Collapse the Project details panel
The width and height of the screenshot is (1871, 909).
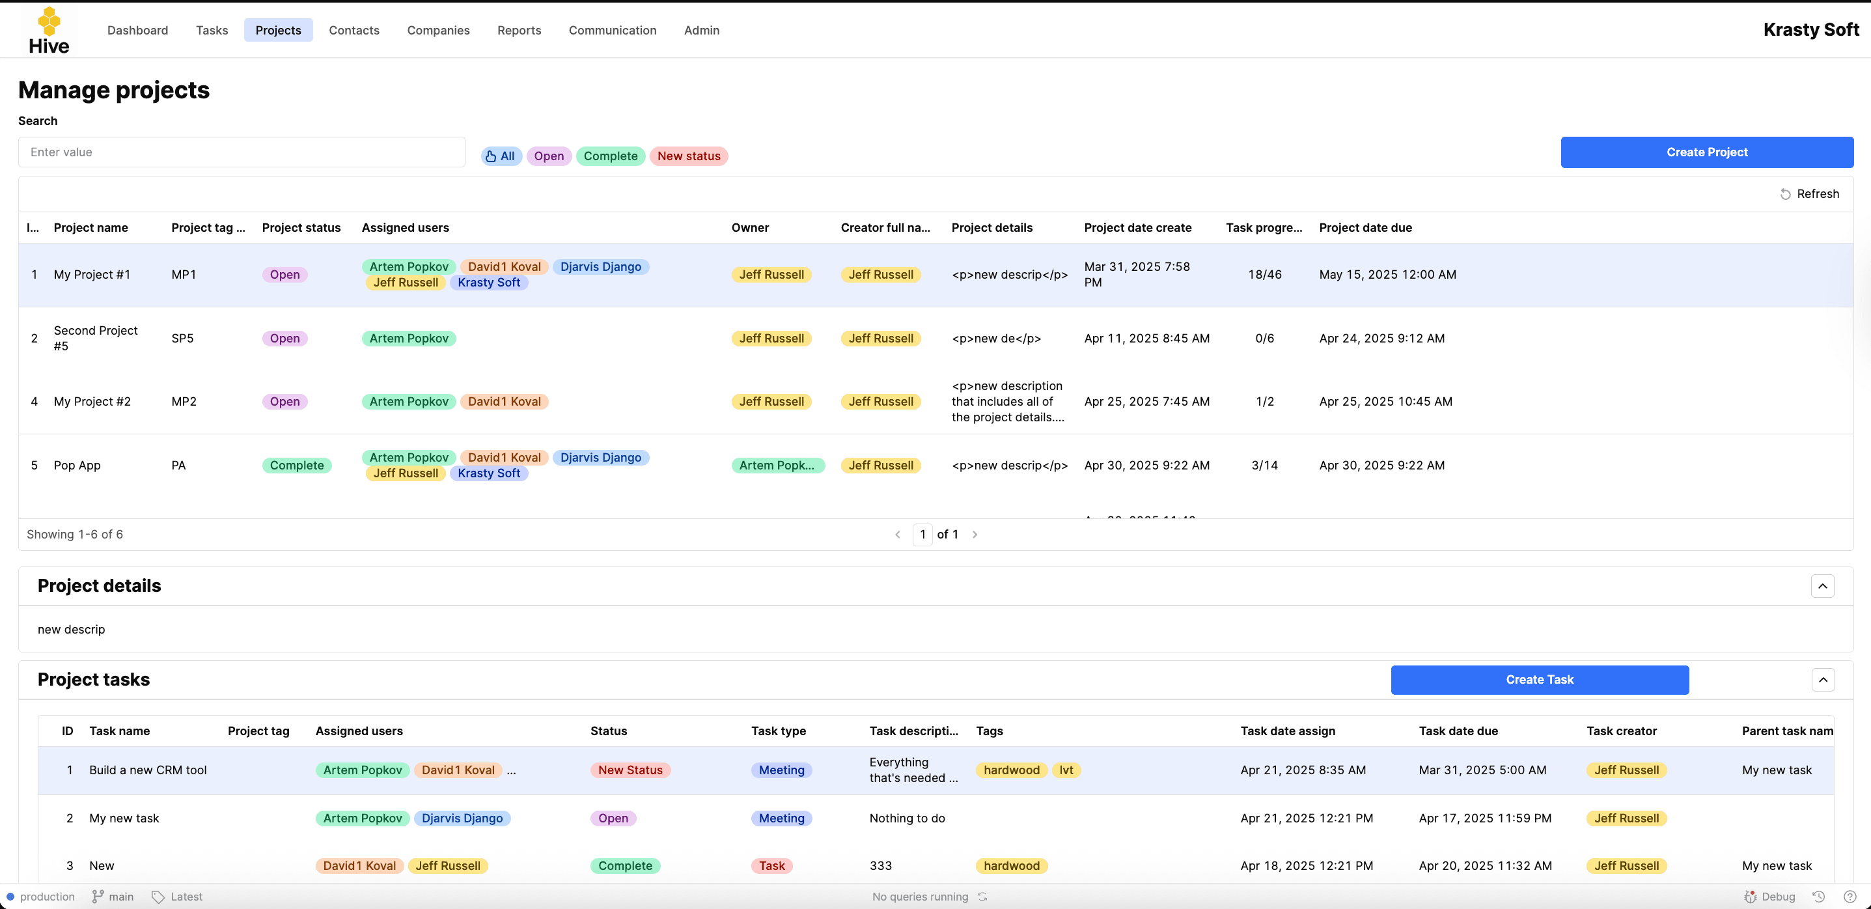tap(1822, 585)
